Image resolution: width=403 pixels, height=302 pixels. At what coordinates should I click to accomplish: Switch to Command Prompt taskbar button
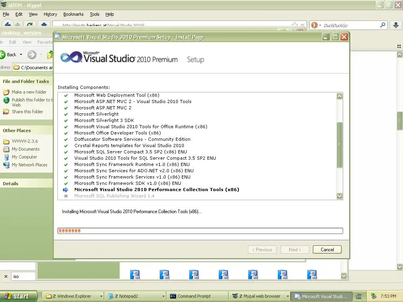click(x=197, y=296)
